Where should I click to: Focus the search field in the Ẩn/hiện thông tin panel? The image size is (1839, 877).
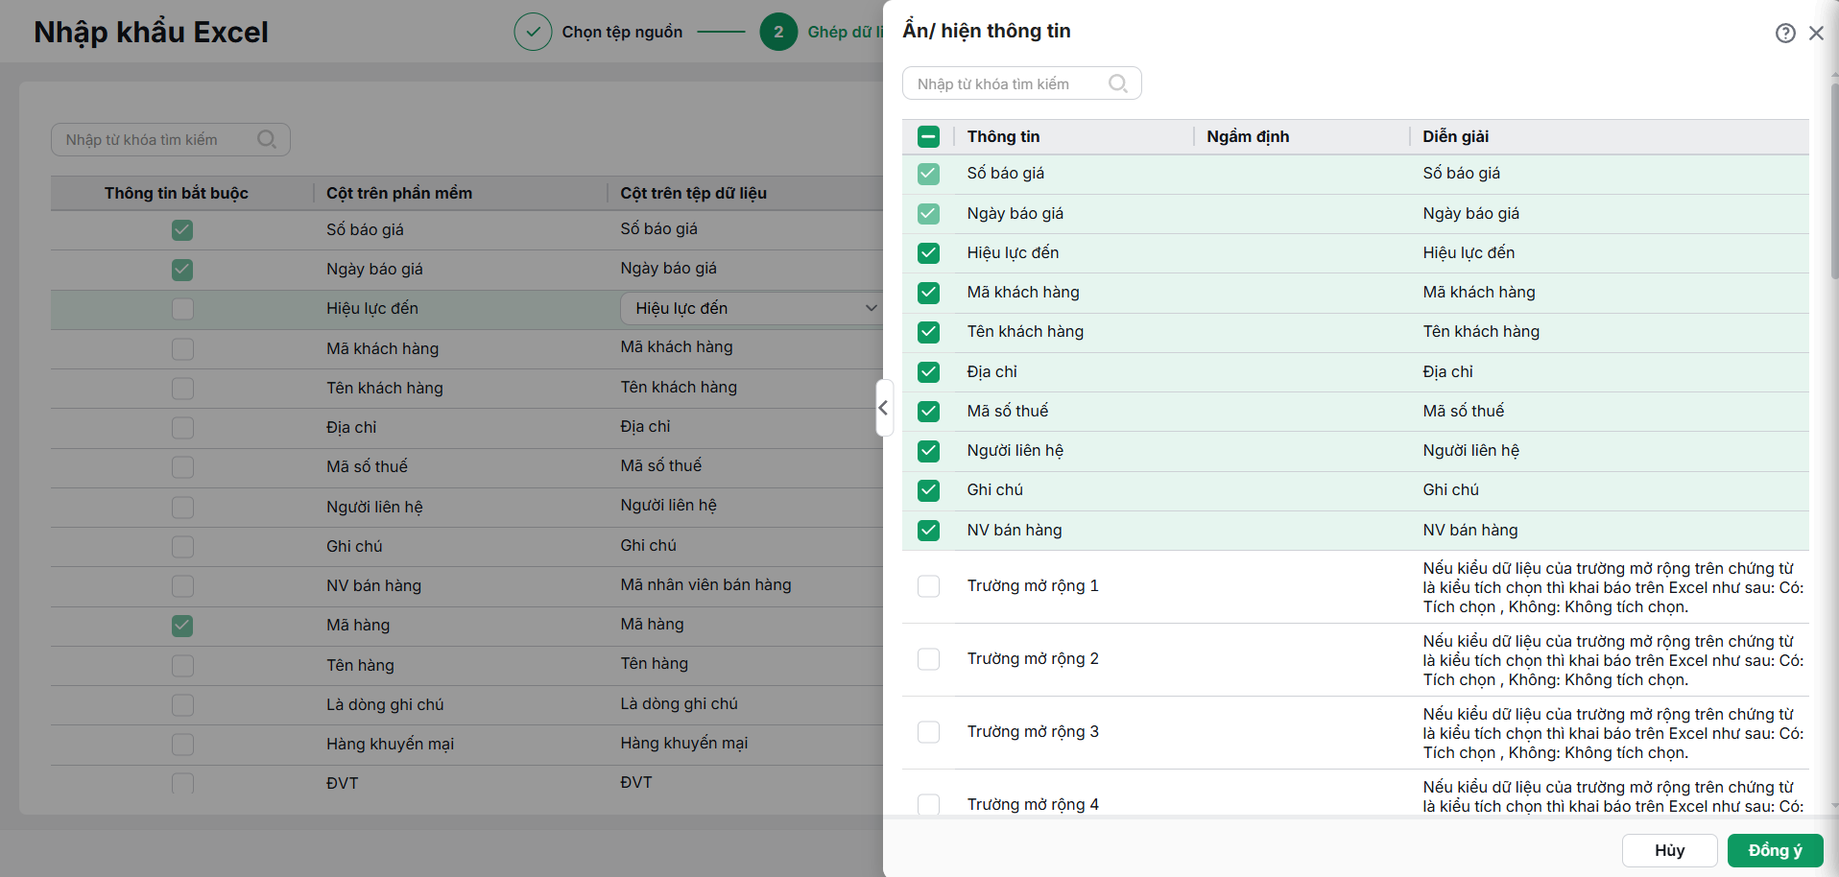point(1021,83)
